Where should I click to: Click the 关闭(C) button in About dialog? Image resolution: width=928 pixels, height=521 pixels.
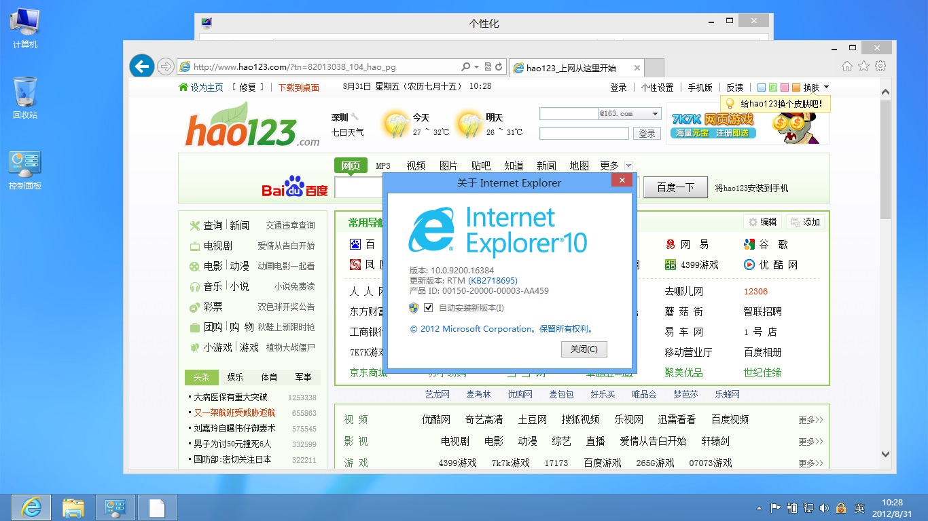584,349
